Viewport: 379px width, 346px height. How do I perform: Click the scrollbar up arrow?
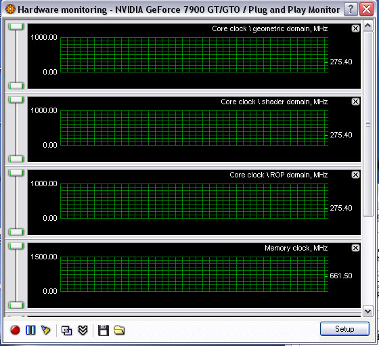pos(368,25)
